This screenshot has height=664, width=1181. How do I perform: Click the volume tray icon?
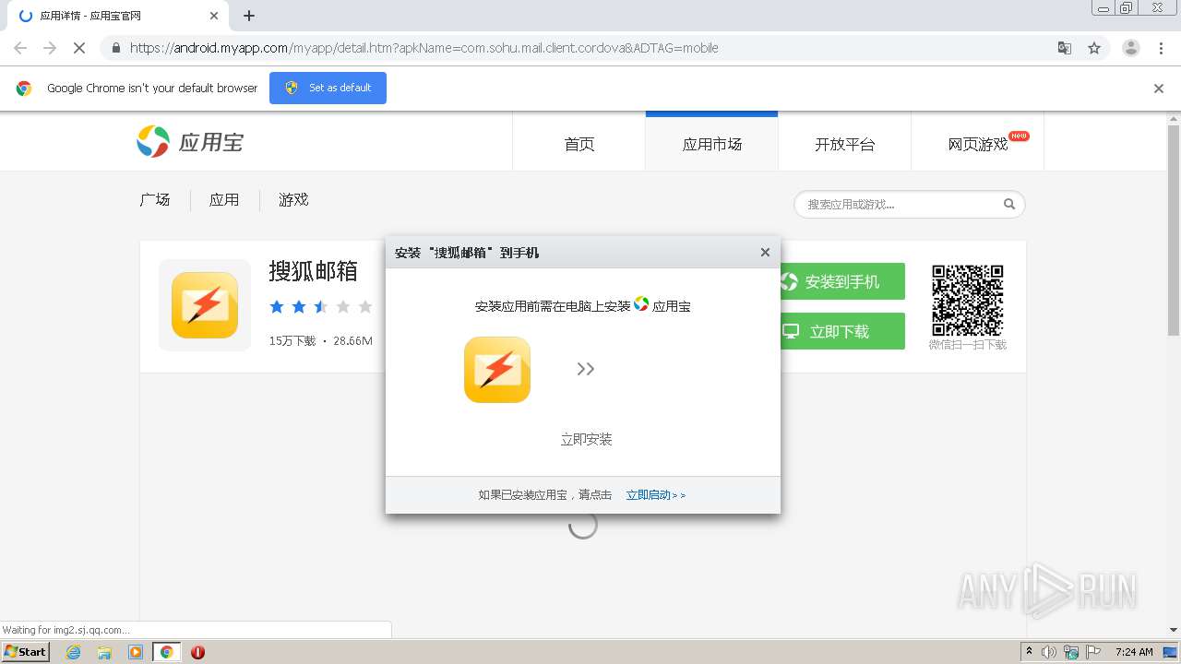pyautogui.click(x=1049, y=652)
